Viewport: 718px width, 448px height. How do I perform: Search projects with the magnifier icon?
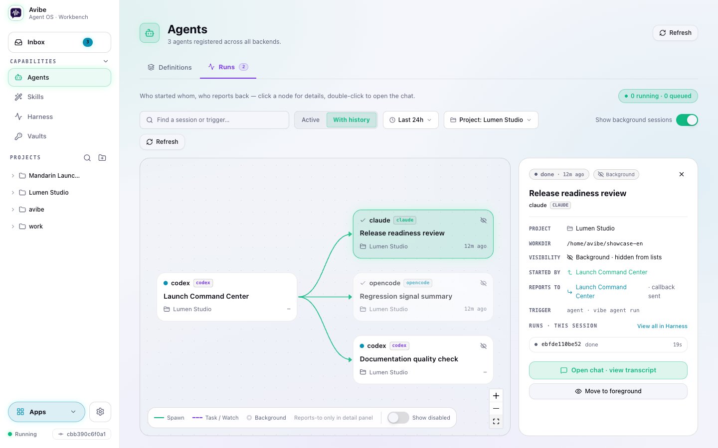[87, 158]
